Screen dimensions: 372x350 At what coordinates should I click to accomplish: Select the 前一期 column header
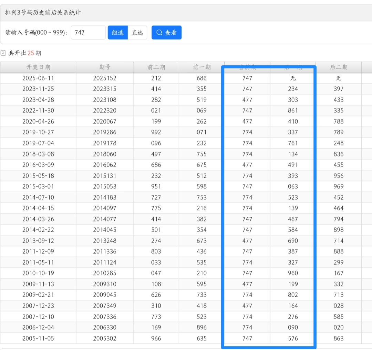(x=202, y=67)
